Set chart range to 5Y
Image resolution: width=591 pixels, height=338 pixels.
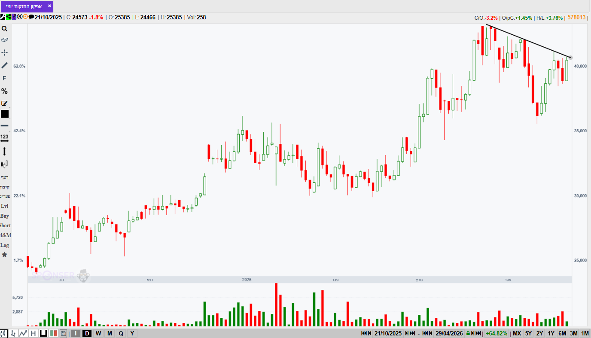point(528,333)
